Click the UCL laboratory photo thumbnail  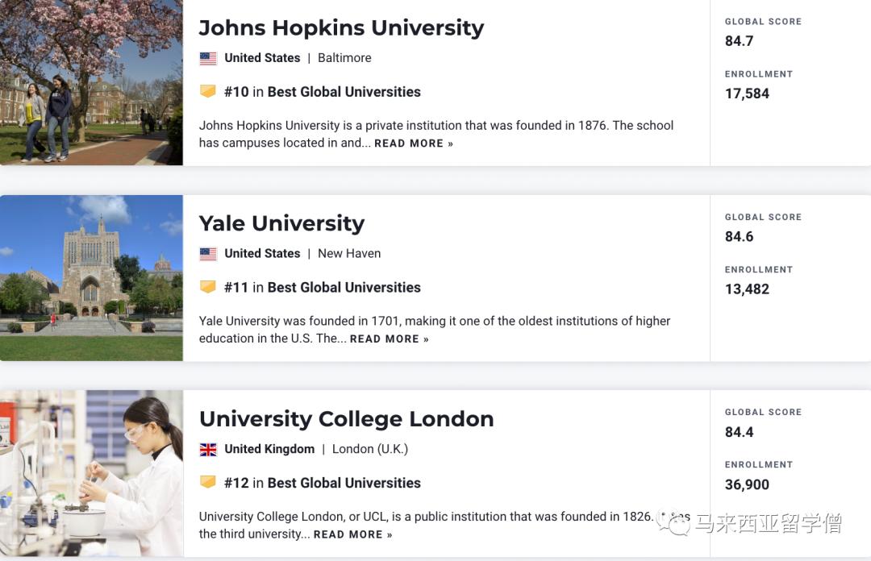click(91, 474)
